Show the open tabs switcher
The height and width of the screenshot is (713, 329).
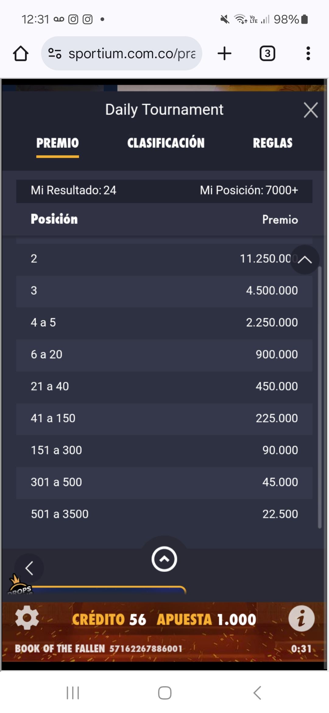267,54
